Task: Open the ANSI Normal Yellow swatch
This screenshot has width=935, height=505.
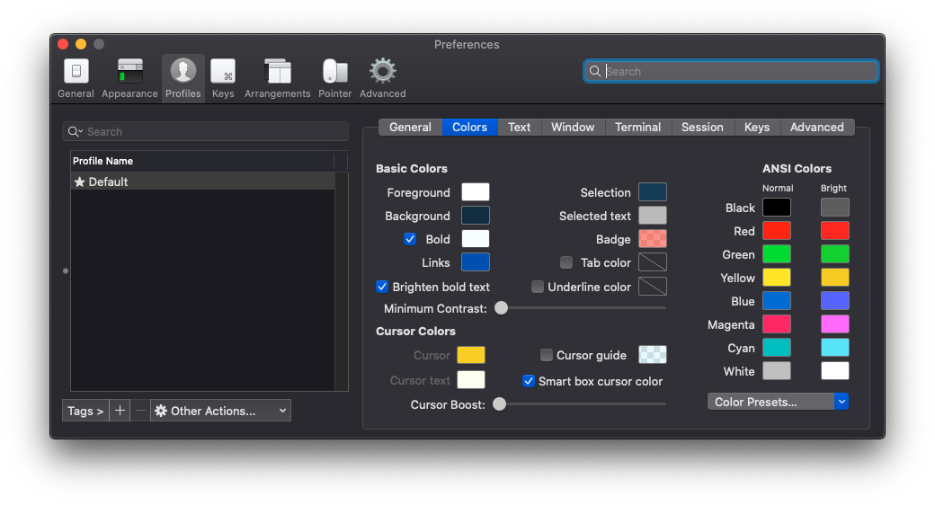Action: point(777,278)
